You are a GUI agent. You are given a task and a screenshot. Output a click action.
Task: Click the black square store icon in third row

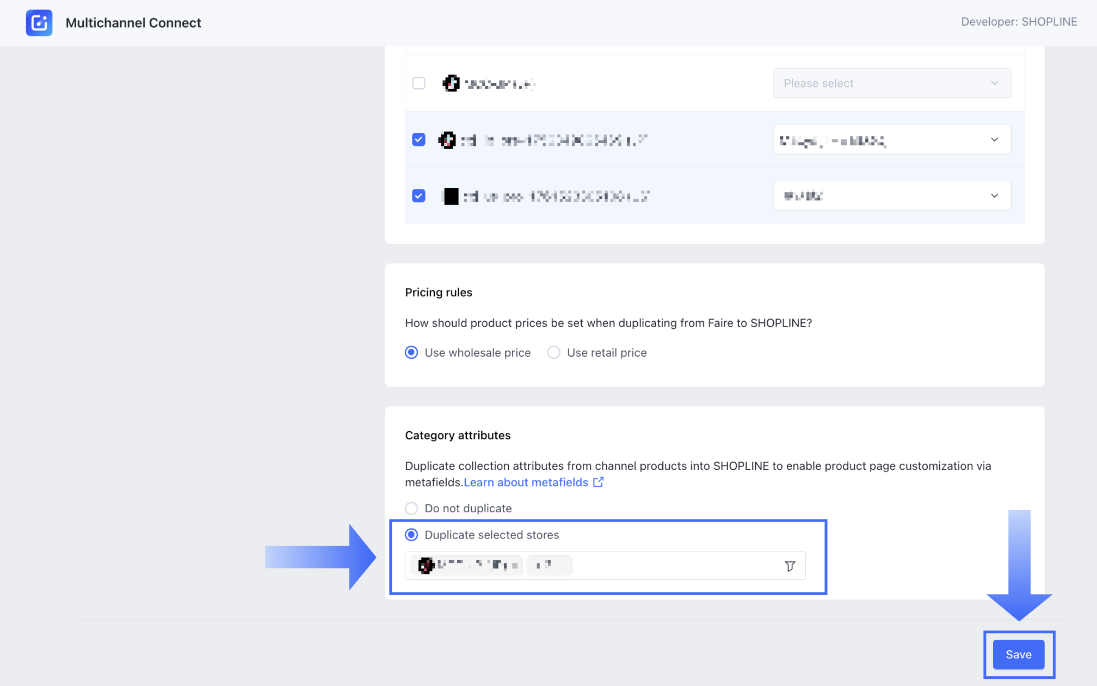click(451, 196)
